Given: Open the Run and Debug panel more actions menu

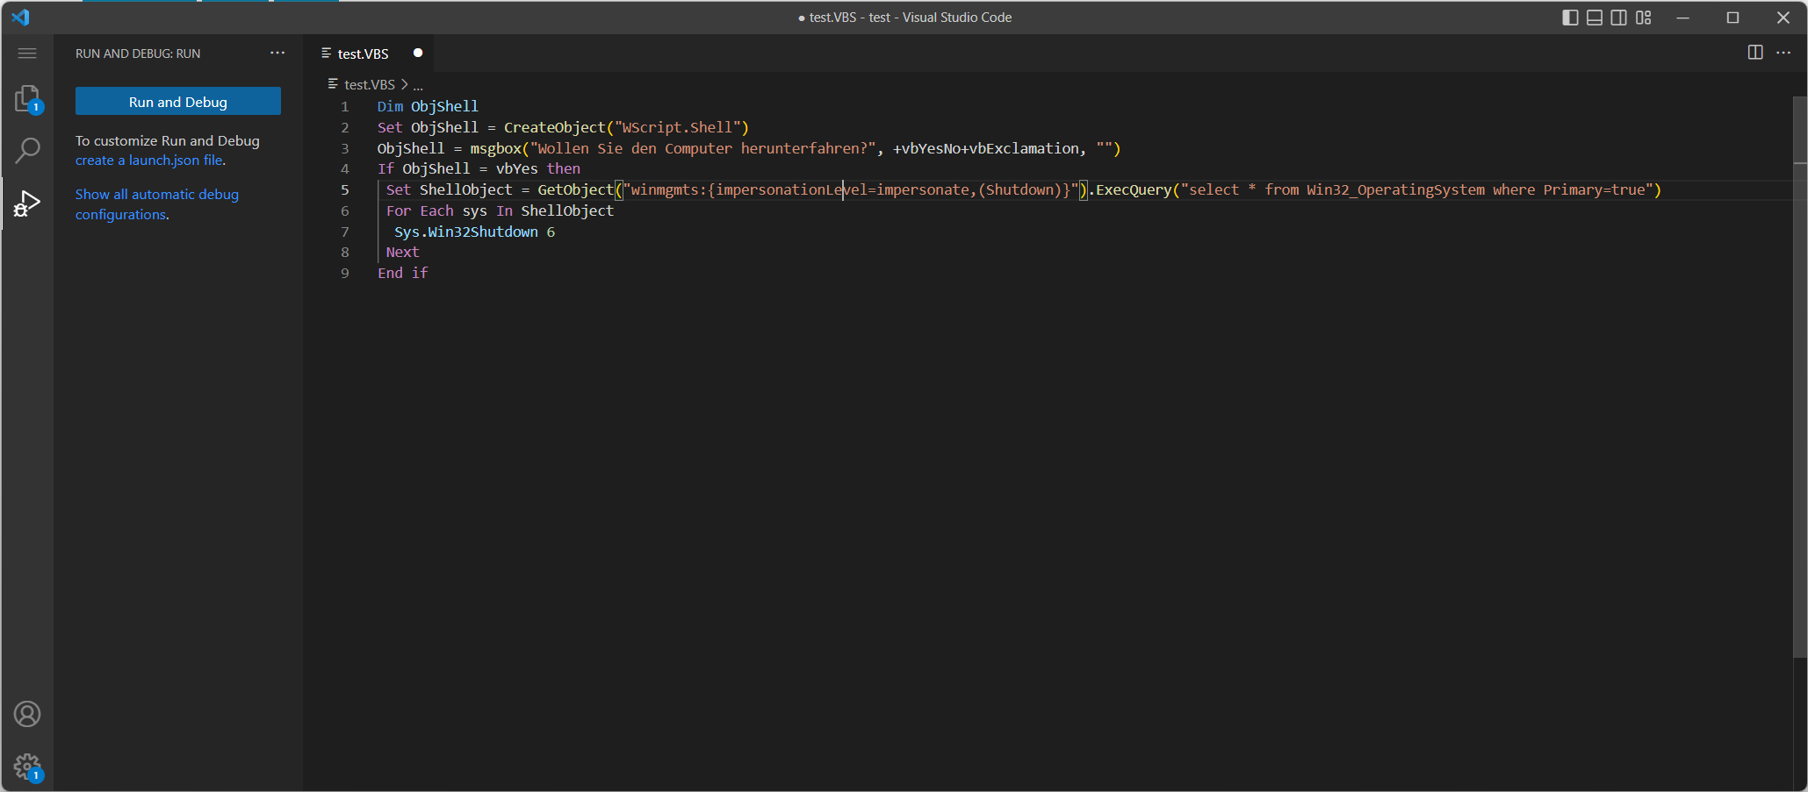Looking at the screenshot, I should (277, 53).
